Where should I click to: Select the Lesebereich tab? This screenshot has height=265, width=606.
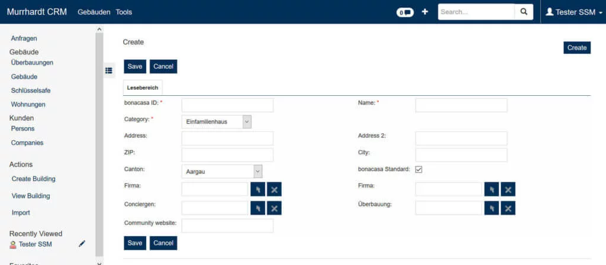click(x=143, y=88)
